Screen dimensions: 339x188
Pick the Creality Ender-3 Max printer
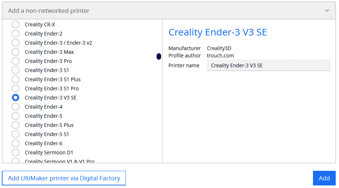15,52
